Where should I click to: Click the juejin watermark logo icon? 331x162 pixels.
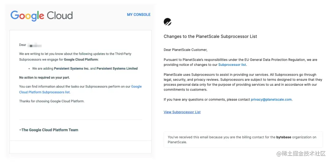(x=280, y=154)
